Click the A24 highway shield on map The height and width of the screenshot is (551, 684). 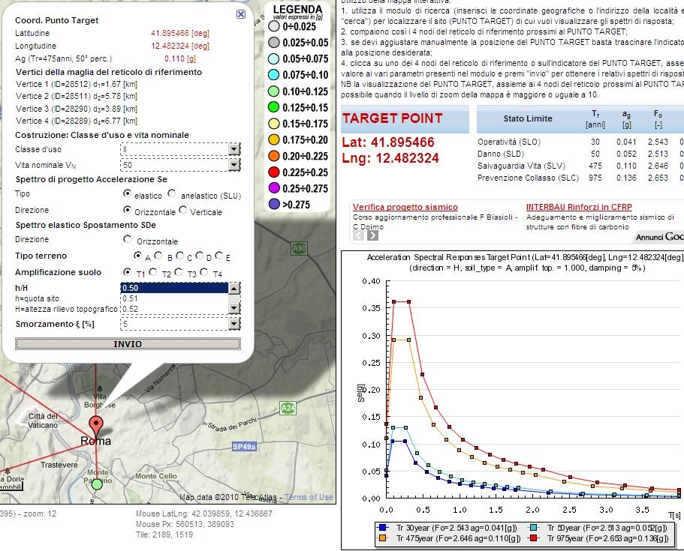(288, 408)
